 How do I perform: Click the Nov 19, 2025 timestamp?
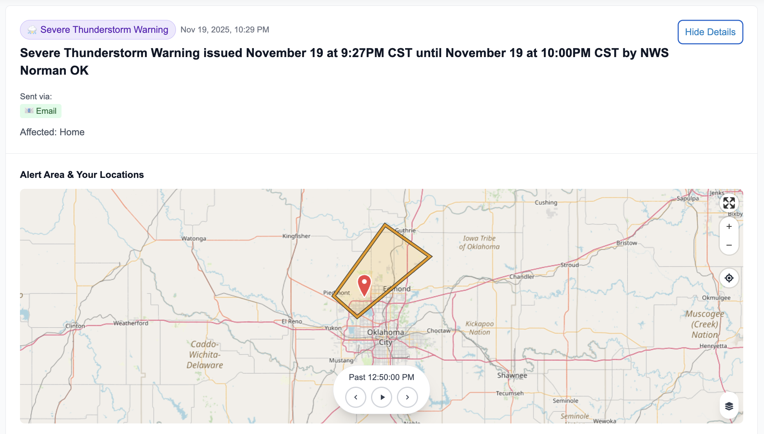pyautogui.click(x=224, y=29)
